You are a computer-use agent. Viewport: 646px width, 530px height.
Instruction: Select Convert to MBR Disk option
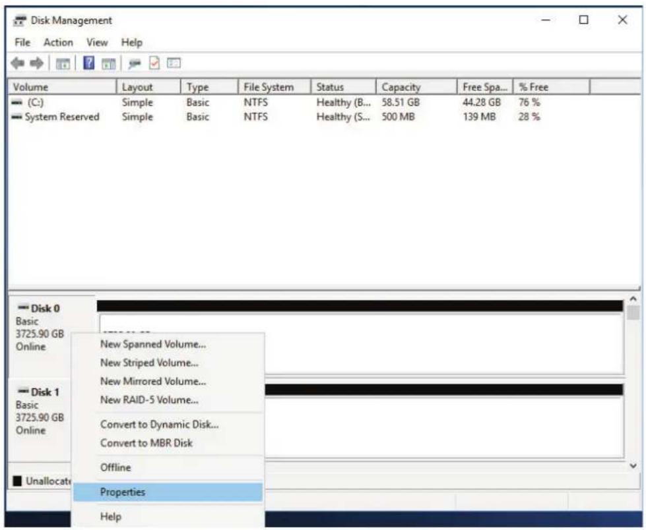point(168,443)
